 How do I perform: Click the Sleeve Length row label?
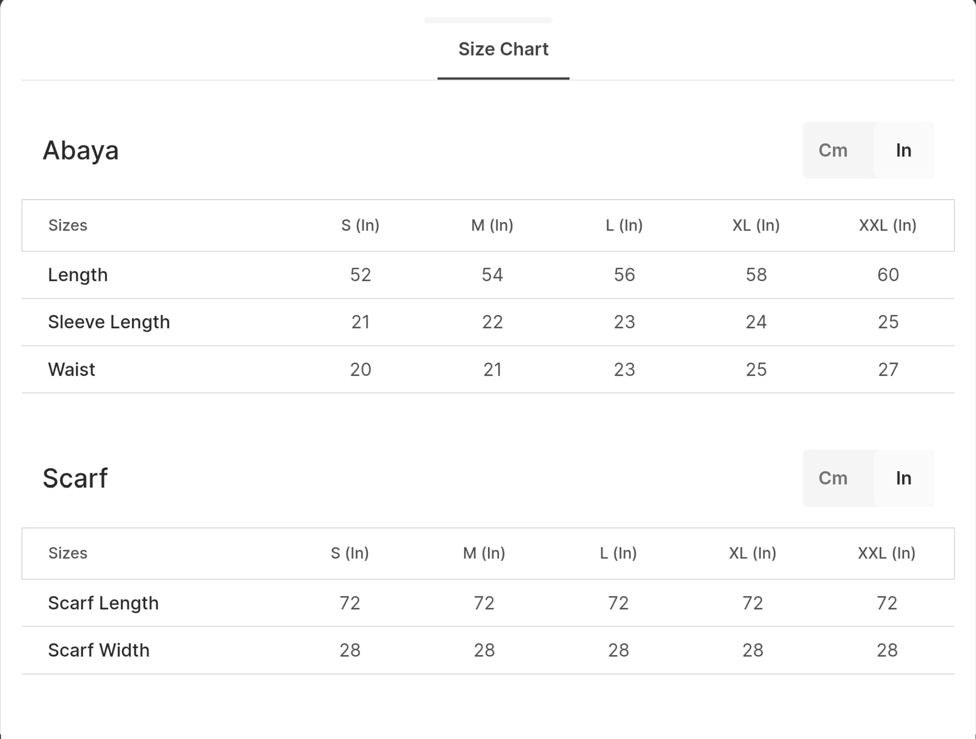[x=109, y=322]
